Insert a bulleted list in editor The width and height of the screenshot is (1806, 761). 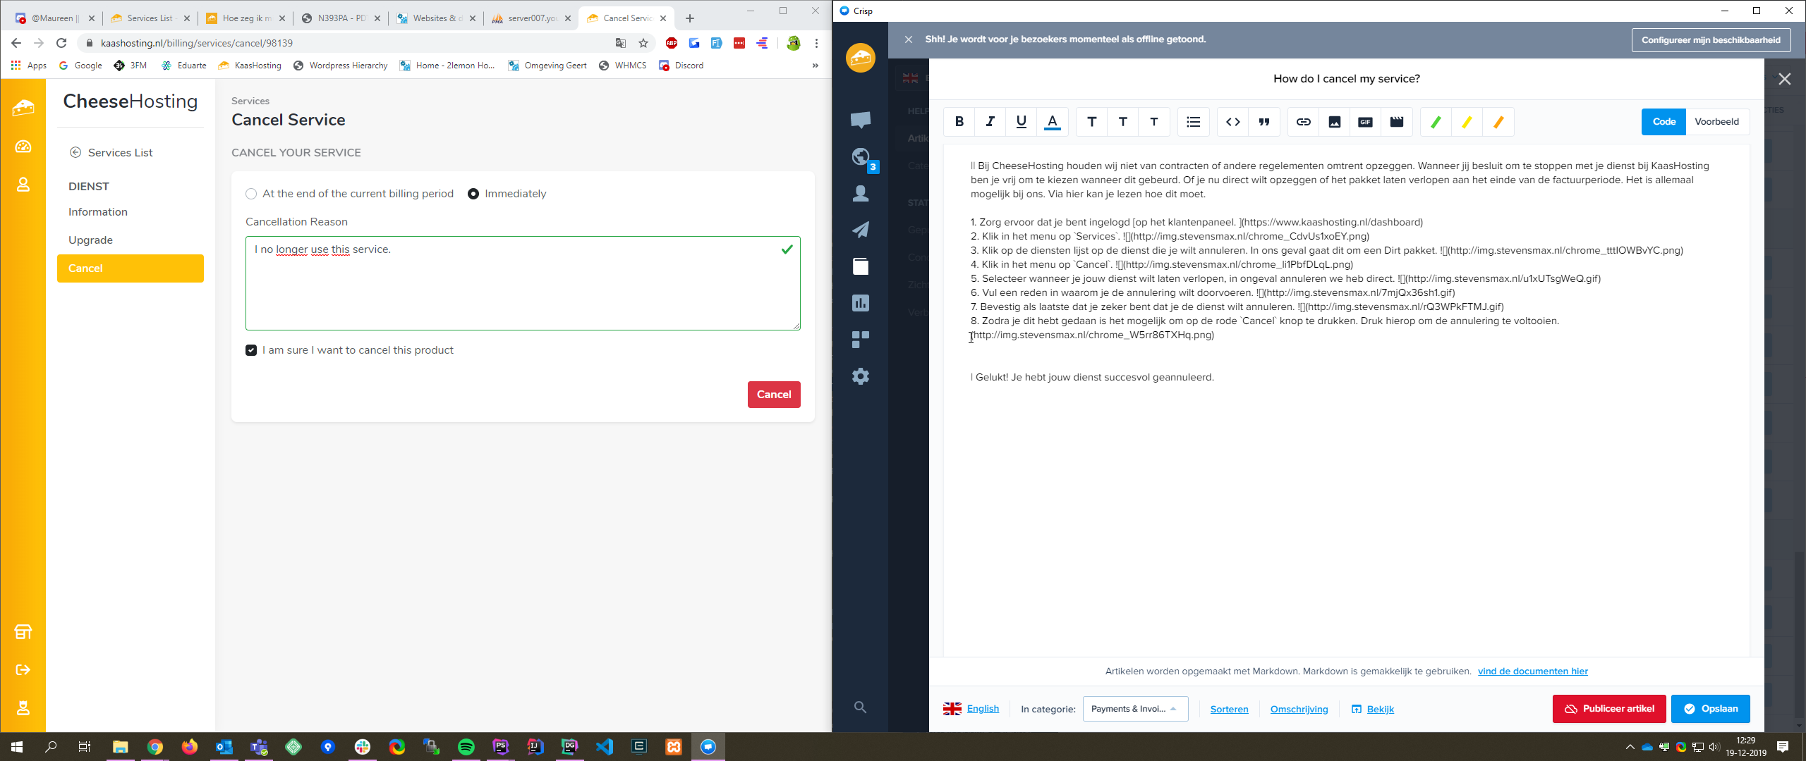click(1193, 122)
